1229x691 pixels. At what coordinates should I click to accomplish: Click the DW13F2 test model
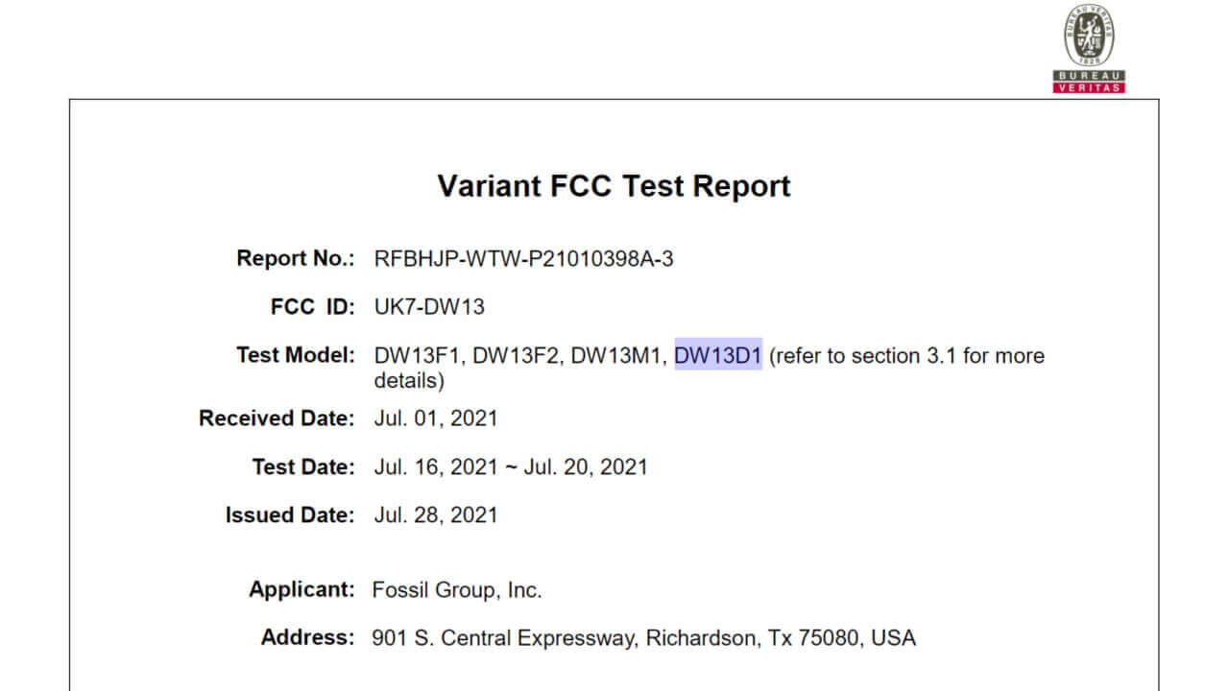pos(518,356)
